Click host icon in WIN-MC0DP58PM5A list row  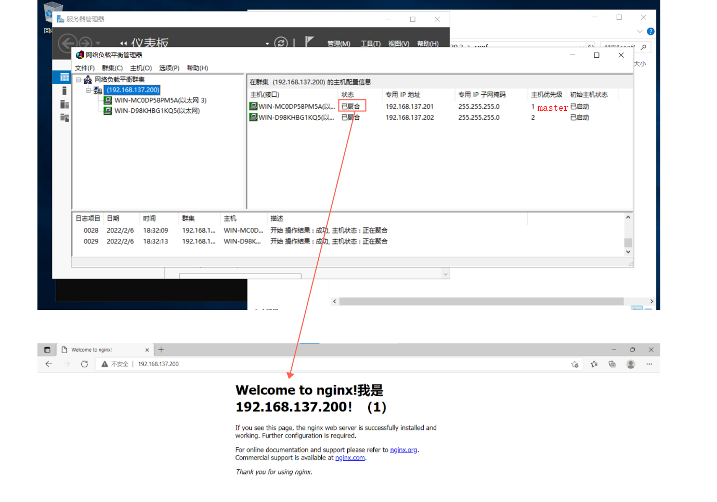tap(254, 106)
